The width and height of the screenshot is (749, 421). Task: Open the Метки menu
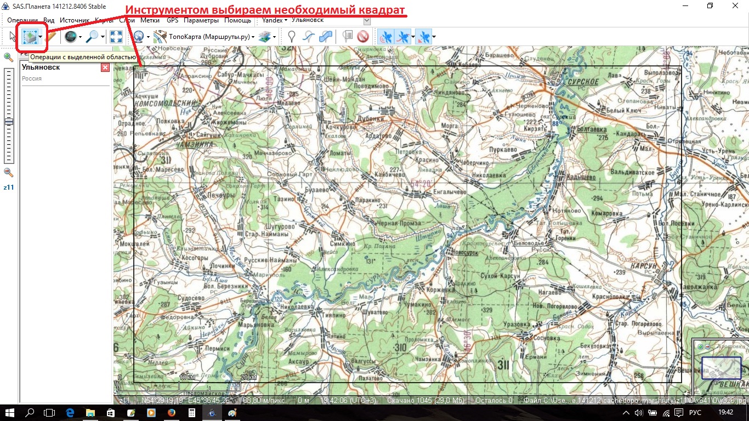[150, 20]
